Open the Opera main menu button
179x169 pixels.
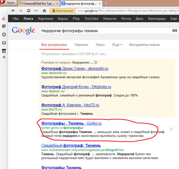(8, 2)
